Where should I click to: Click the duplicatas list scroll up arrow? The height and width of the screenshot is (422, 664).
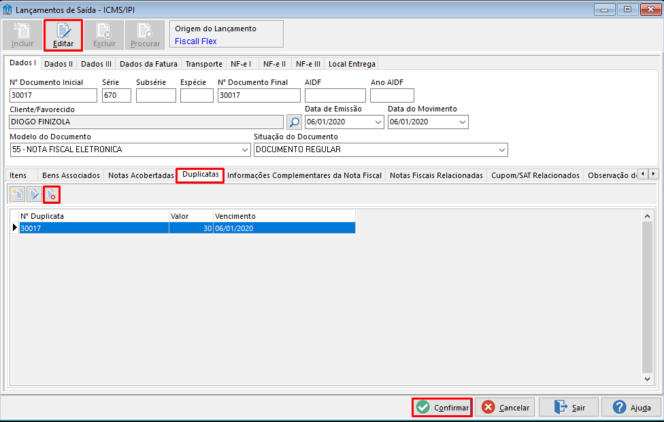(647, 216)
